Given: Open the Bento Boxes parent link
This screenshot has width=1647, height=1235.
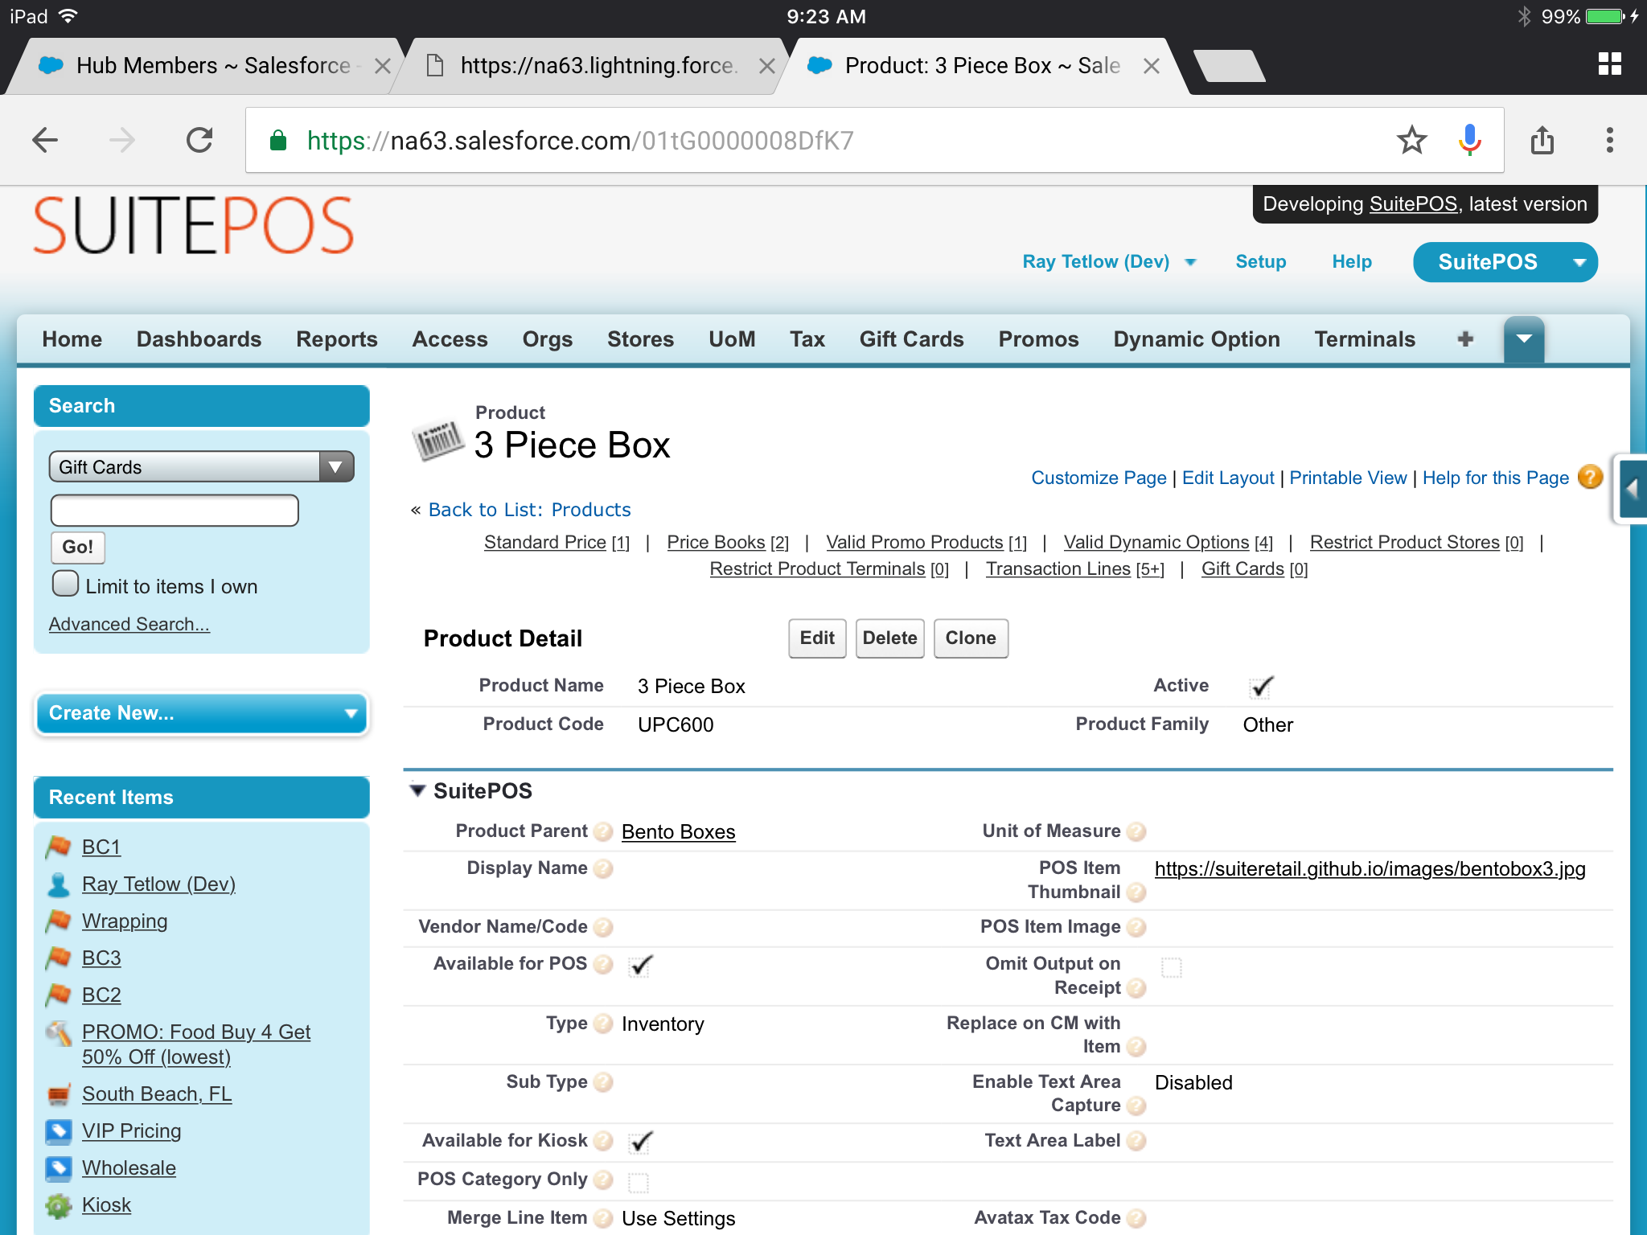Looking at the screenshot, I should pyautogui.click(x=678, y=832).
